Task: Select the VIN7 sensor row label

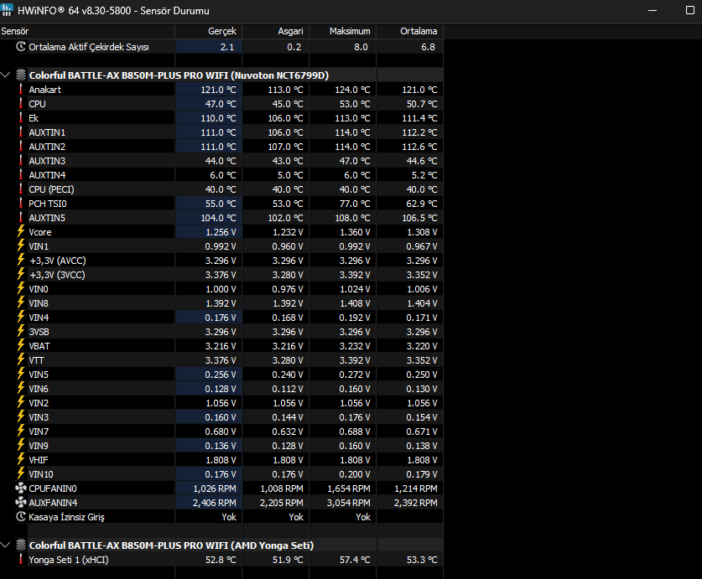Action: point(39,432)
